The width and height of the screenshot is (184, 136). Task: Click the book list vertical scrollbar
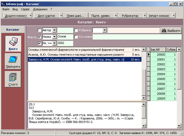(x=144, y=80)
